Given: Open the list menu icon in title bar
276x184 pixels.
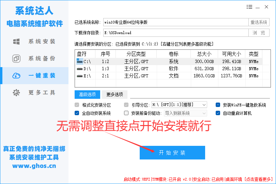Looking at the screenshot, I should click(249, 7).
